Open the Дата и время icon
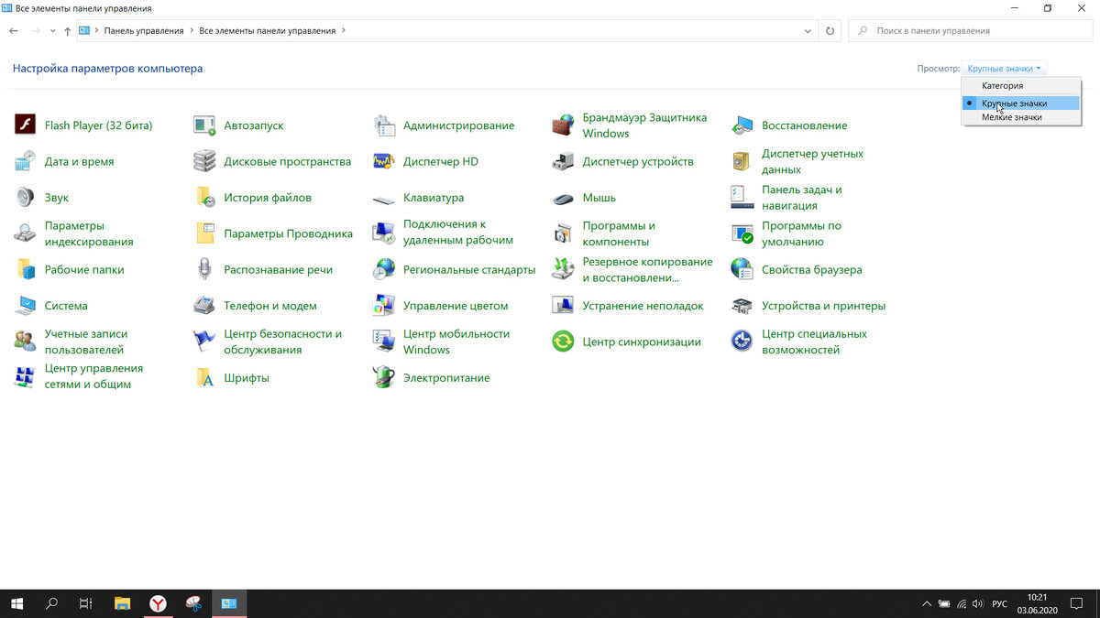 [25, 161]
